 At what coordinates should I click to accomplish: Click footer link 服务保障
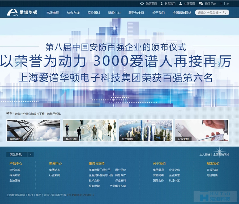(x=94, y=186)
